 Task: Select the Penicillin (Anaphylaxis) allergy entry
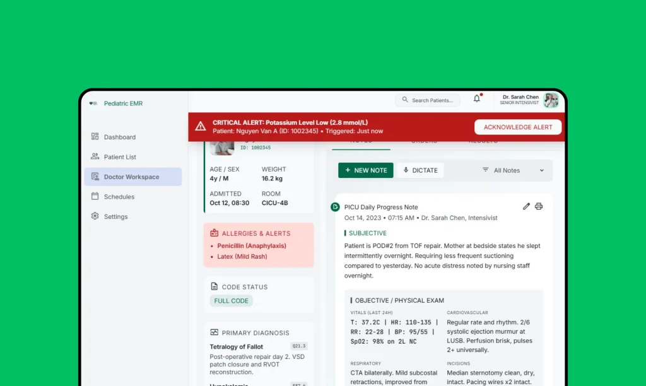[x=252, y=245]
